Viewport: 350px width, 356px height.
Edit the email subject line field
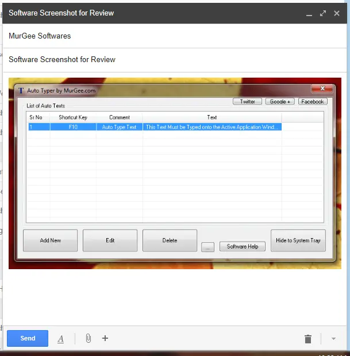172,59
